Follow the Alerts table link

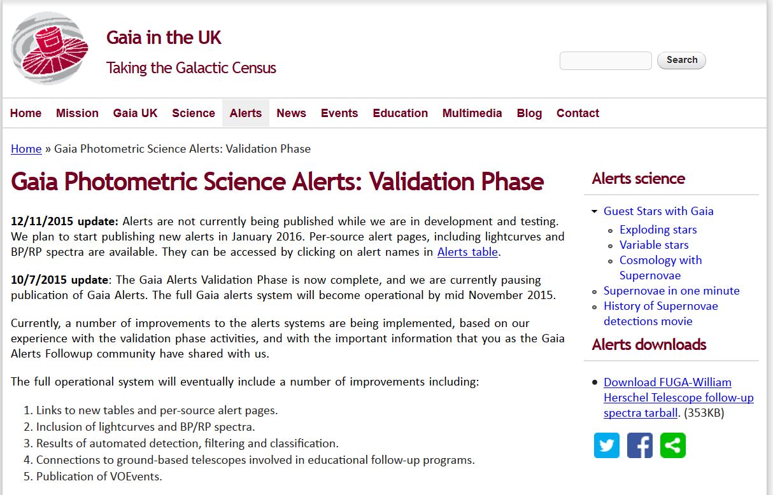click(x=468, y=252)
